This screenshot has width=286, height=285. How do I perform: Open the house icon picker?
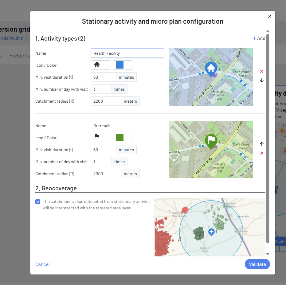click(100, 65)
